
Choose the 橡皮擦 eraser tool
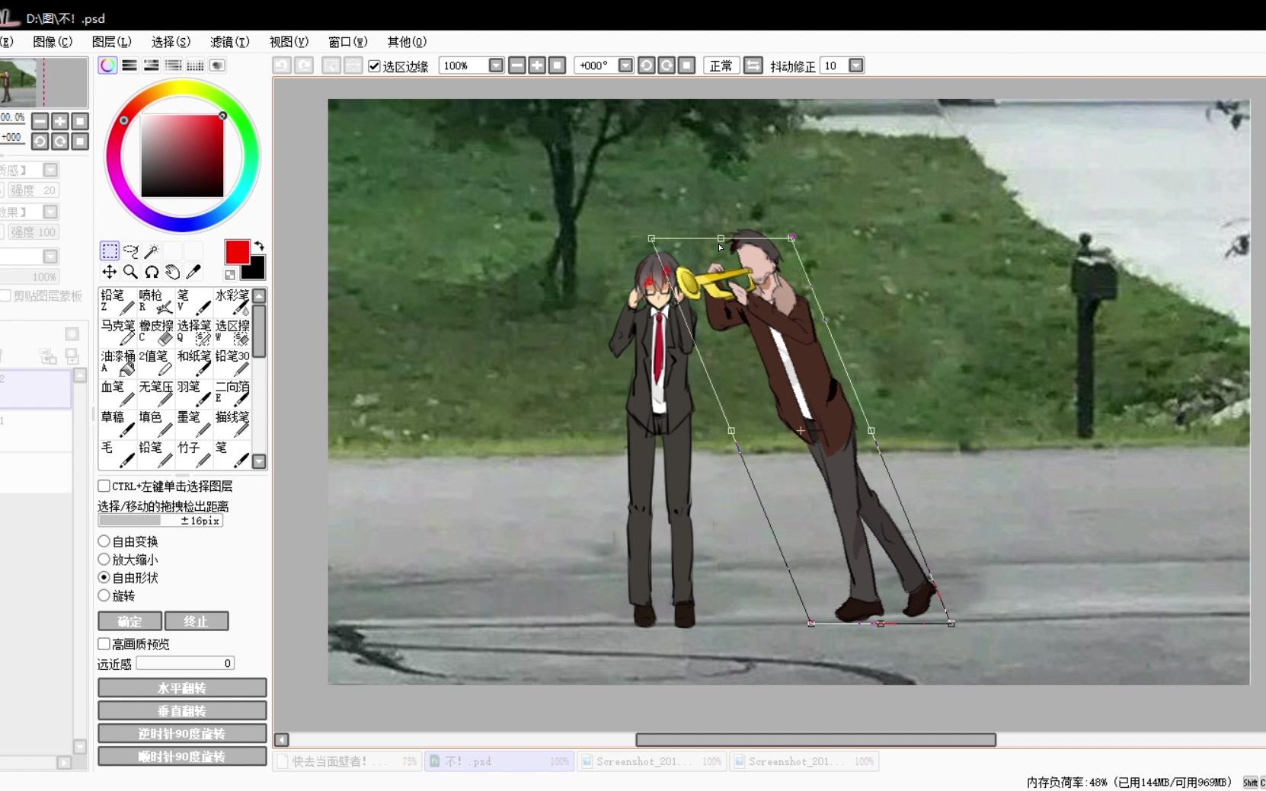pyautogui.click(x=155, y=332)
